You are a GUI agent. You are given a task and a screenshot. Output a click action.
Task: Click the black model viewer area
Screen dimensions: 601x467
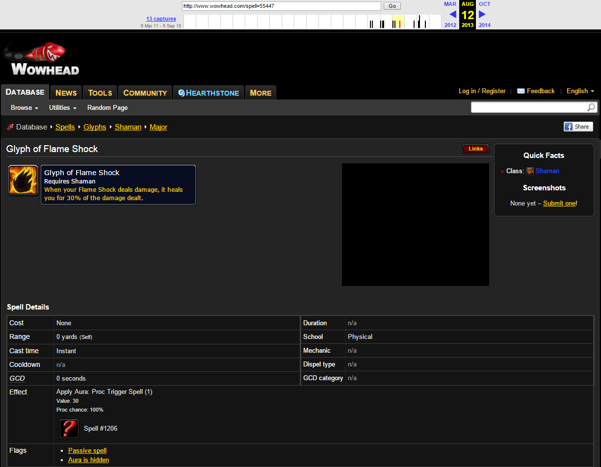coord(416,225)
